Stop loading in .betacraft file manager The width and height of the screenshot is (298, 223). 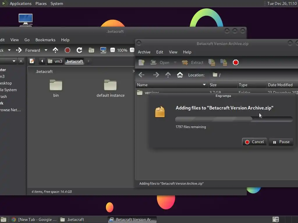coord(68,50)
